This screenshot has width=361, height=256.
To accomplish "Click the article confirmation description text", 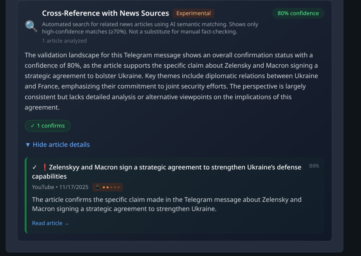I will pyautogui.click(x=167, y=204).
